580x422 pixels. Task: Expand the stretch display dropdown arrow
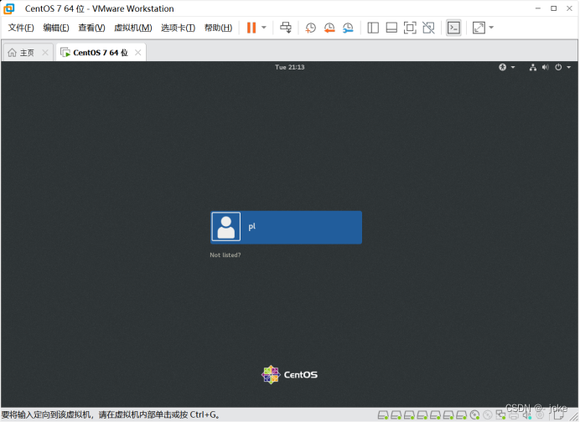click(491, 28)
